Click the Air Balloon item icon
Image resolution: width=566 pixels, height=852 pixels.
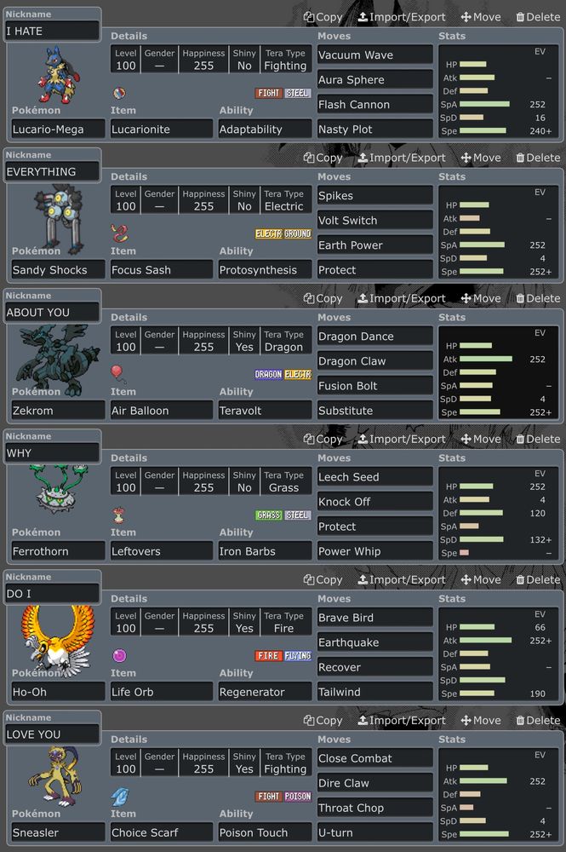click(118, 374)
